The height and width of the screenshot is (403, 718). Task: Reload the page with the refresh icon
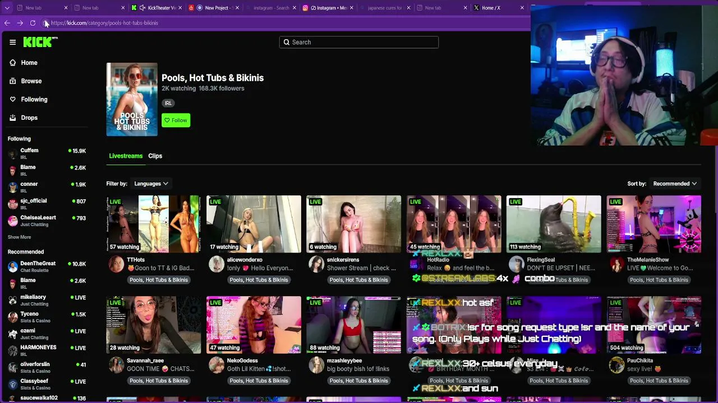(x=33, y=23)
